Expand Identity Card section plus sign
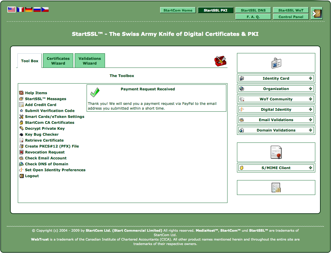 pyautogui.click(x=310, y=78)
